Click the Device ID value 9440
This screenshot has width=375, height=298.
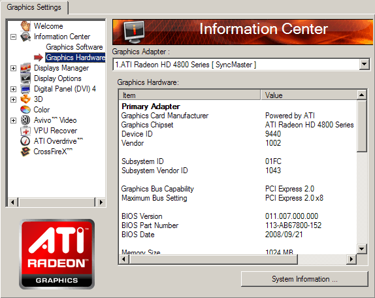tap(273, 134)
